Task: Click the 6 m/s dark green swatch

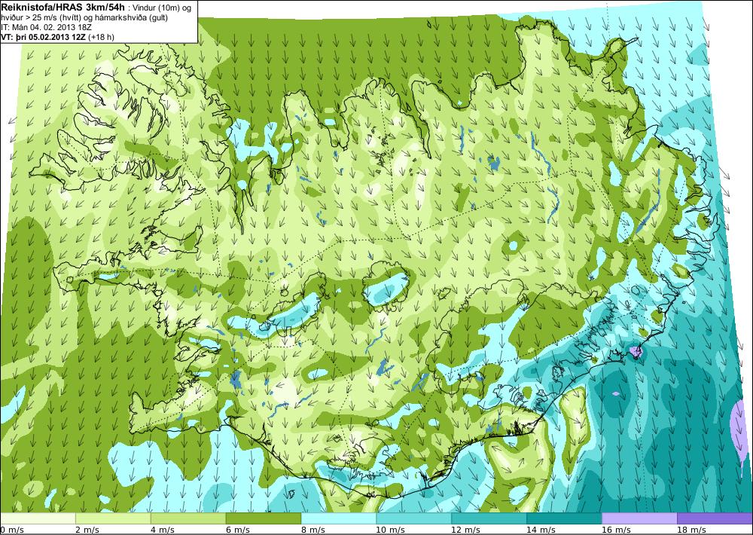Action: (x=264, y=518)
